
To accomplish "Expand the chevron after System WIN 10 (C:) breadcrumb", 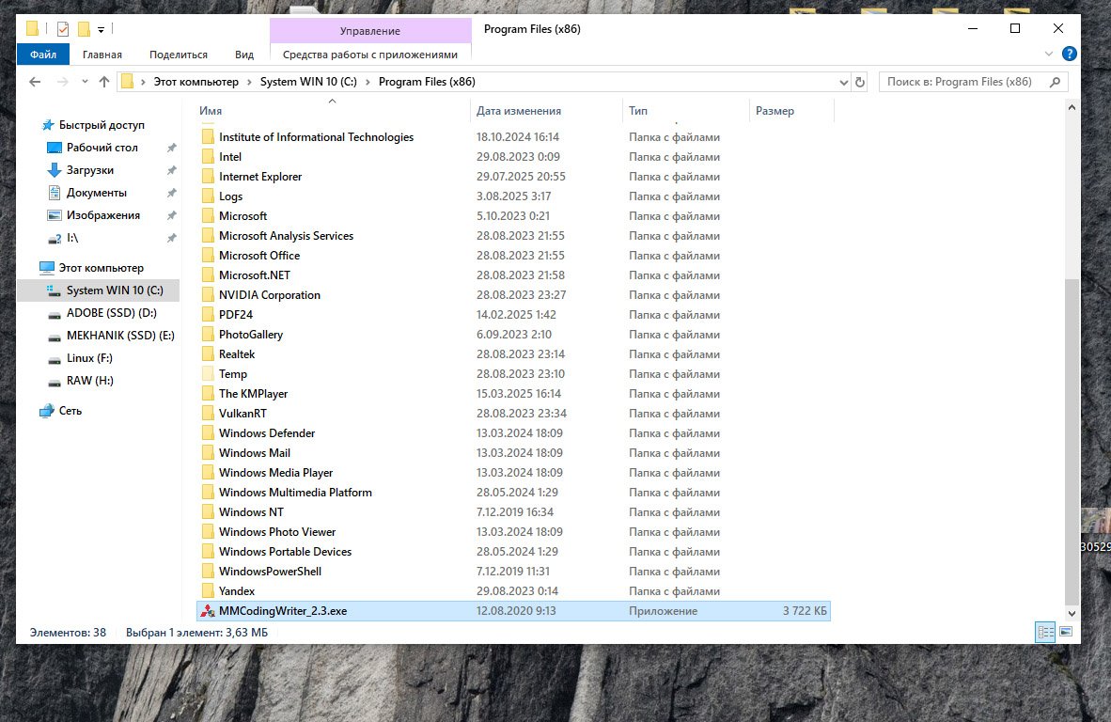I will coord(368,82).
